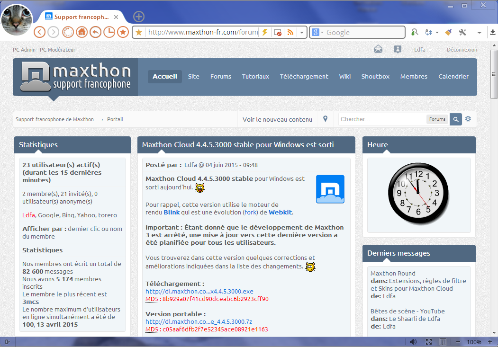Open the favorites star button in toolbar
The width and height of the screenshot is (498, 347).
(123, 32)
